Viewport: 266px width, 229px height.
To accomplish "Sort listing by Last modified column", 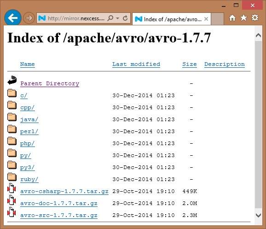I will tap(136, 64).
